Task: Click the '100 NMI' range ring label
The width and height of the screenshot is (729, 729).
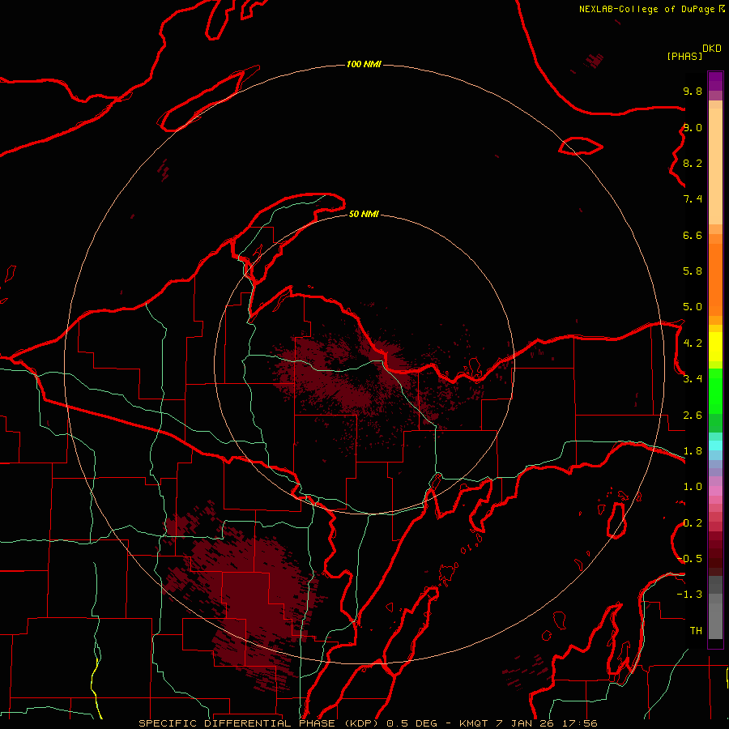Action: pos(364,64)
